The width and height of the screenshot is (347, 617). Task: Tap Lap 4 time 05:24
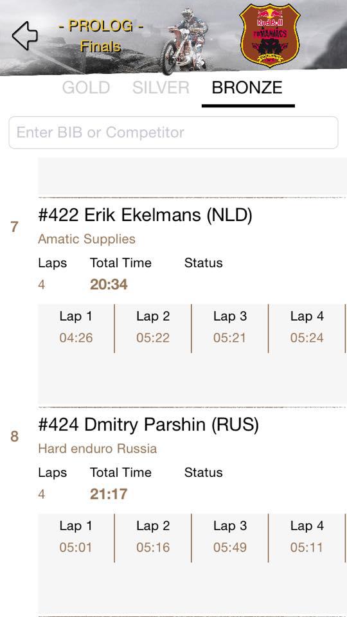307,337
